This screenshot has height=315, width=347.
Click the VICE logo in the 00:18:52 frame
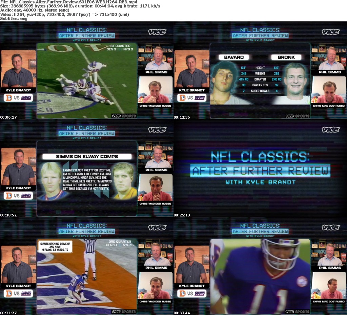(x=157, y=130)
